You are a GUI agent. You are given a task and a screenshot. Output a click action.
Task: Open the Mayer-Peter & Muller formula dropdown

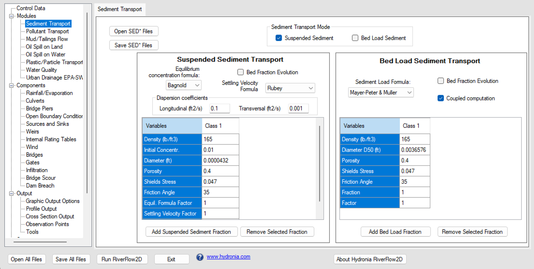pyautogui.click(x=380, y=93)
